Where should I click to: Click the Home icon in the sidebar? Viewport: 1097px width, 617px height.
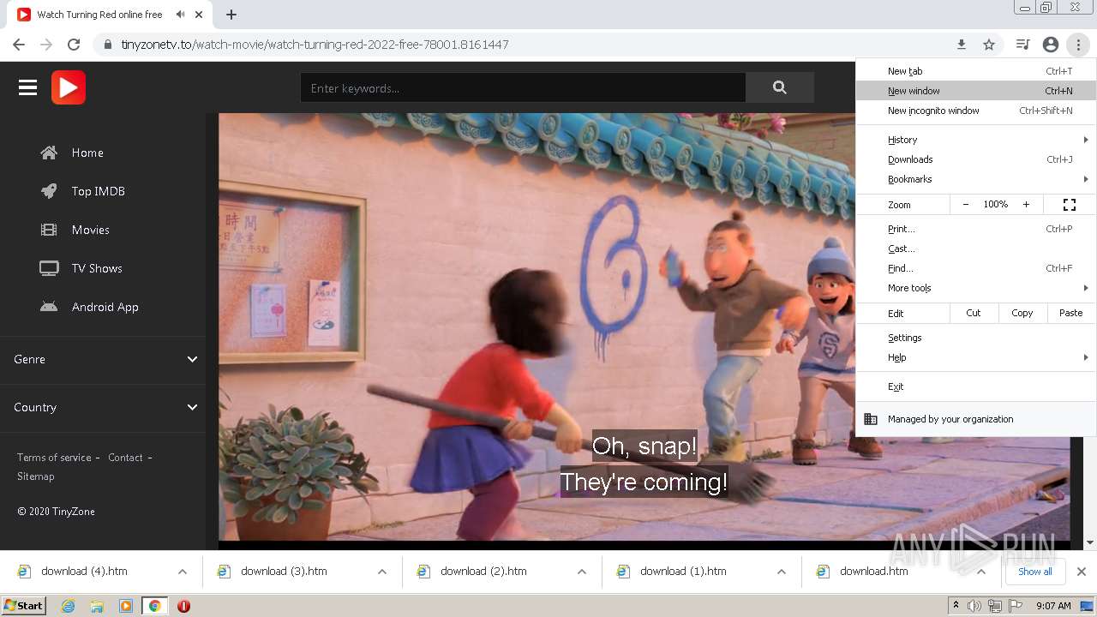tap(49, 153)
